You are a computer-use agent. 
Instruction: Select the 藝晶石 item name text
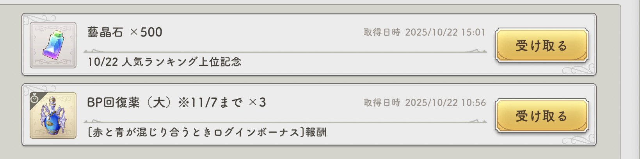[x=105, y=32]
